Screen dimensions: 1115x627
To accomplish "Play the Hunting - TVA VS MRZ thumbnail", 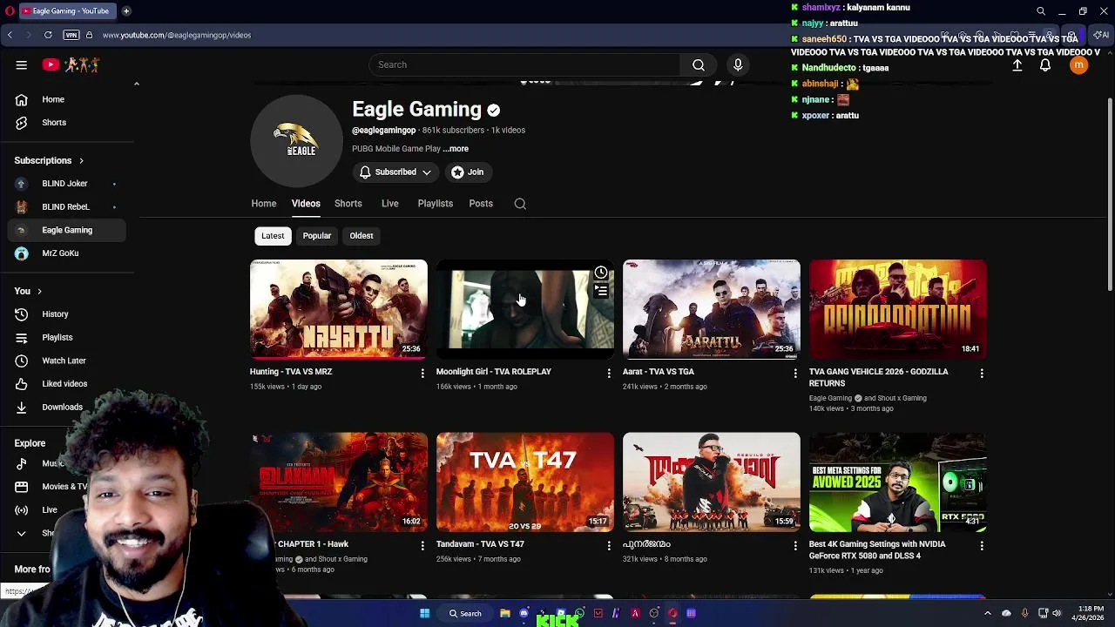I will click(339, 309).
